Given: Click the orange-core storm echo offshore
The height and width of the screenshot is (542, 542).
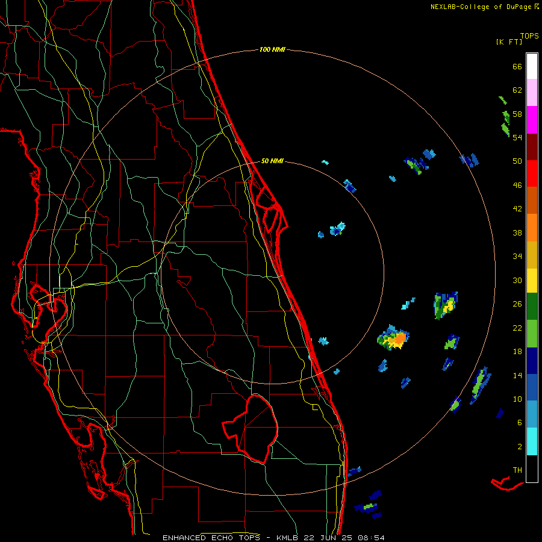Looking at the screenshot, I should pos(394,338).
